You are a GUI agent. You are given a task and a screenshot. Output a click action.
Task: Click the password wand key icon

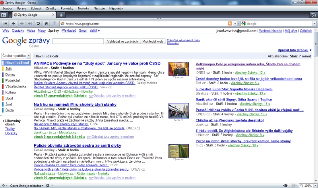click(54, 24)
